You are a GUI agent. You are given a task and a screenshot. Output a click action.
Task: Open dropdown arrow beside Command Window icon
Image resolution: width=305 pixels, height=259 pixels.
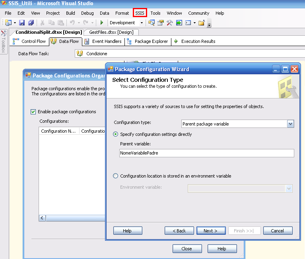(194, 23)
